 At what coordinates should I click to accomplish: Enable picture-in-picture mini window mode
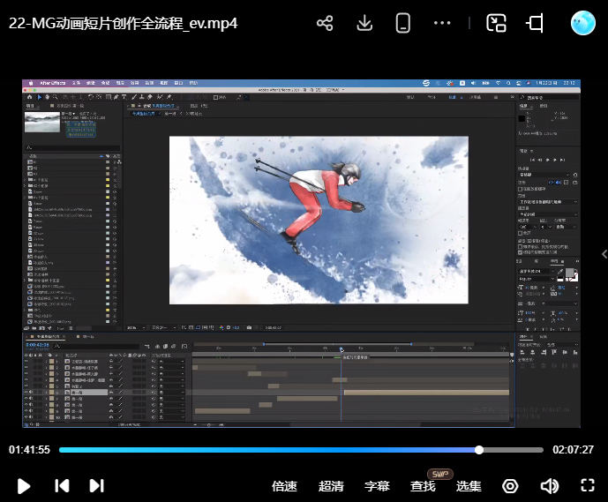coord(497,24)
